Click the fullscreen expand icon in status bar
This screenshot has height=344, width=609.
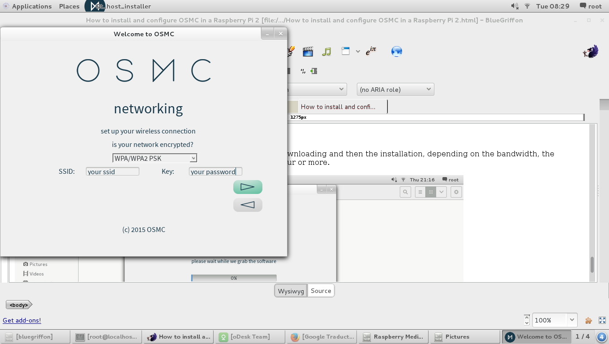(602, 320)
